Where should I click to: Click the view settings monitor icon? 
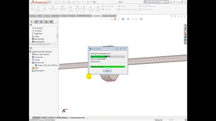pos(141,19)
